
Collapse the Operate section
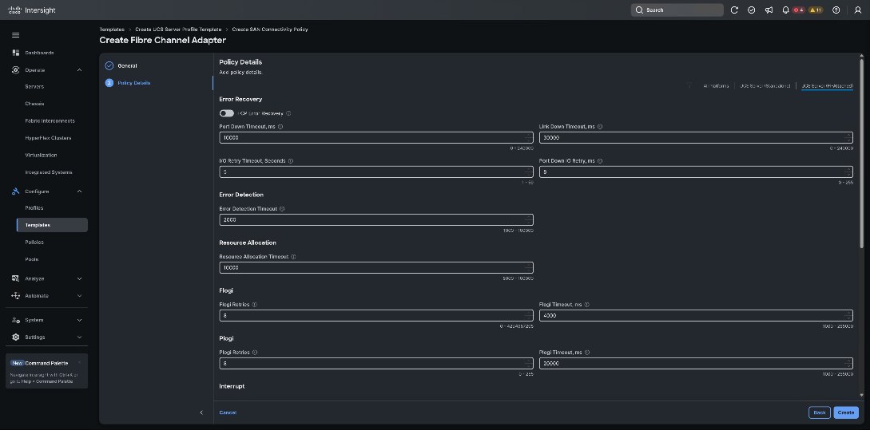[79, 70]
